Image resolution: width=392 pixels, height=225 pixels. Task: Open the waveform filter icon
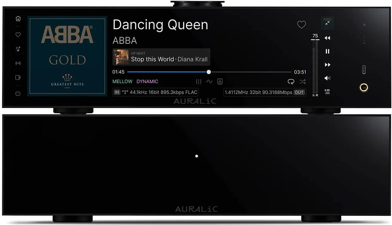click(x=209, y=82)
